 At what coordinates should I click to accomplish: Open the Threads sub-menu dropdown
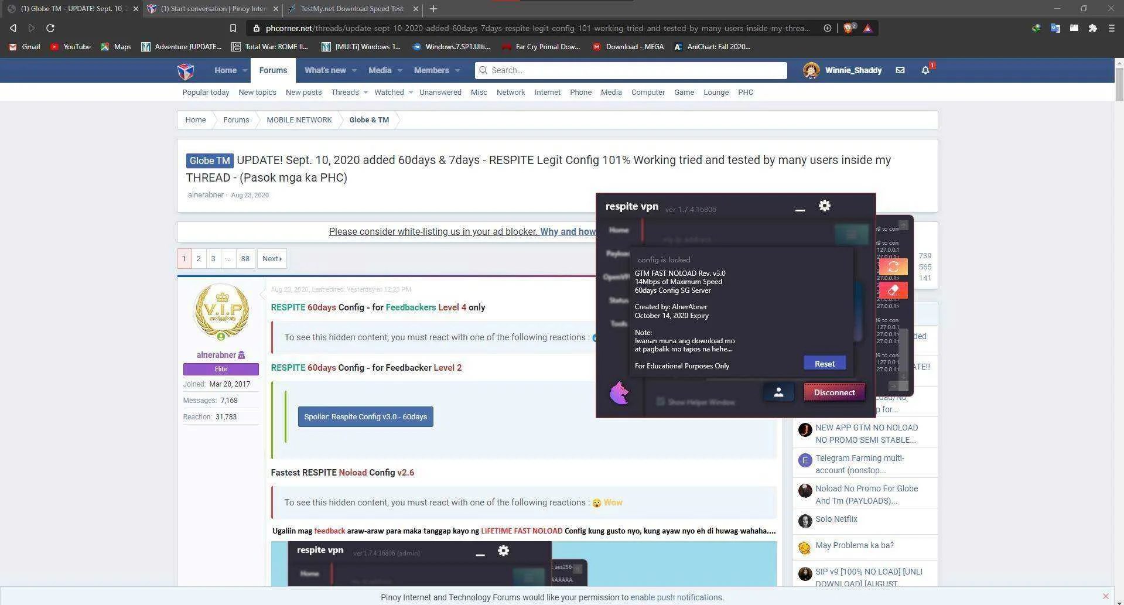[x=365, y=93]
